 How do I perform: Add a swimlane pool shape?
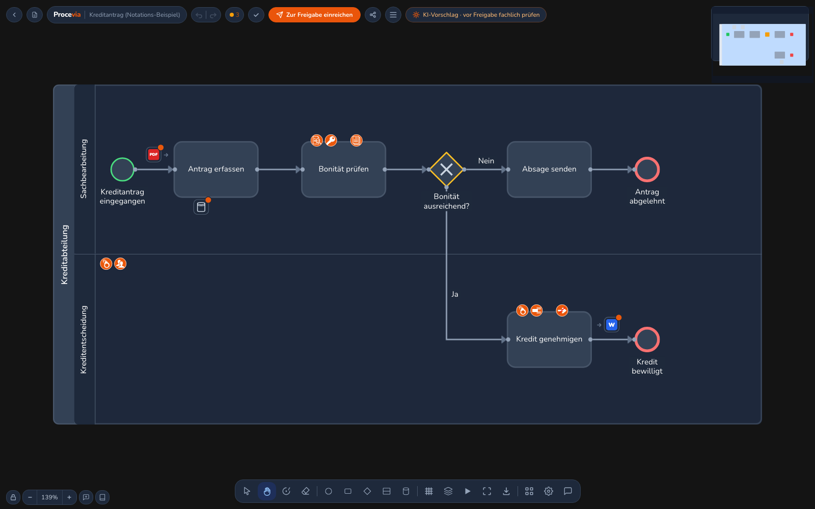(x=387, y=491)
